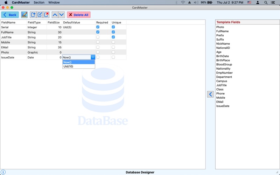This screenshot has height=175, width=280.
Task: Select NationalID in the Template Fields list
Action: pos(223,48)
